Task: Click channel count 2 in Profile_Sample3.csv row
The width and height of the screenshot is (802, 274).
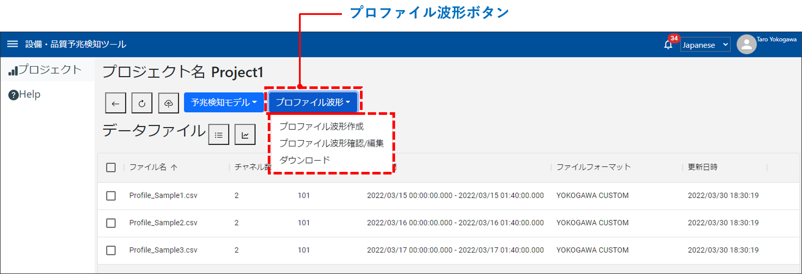Action: 237,250
